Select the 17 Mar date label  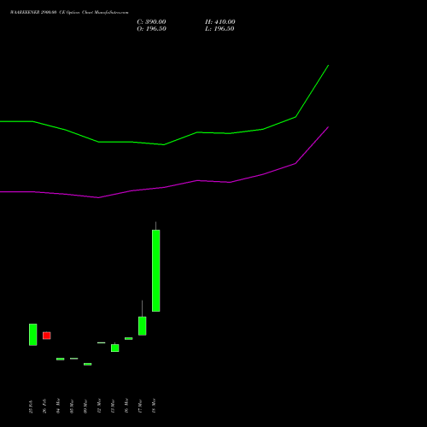pos(141,406)
